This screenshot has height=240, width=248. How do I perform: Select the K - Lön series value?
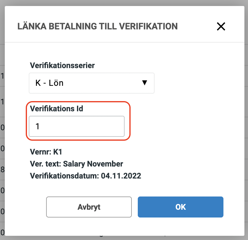50,83
